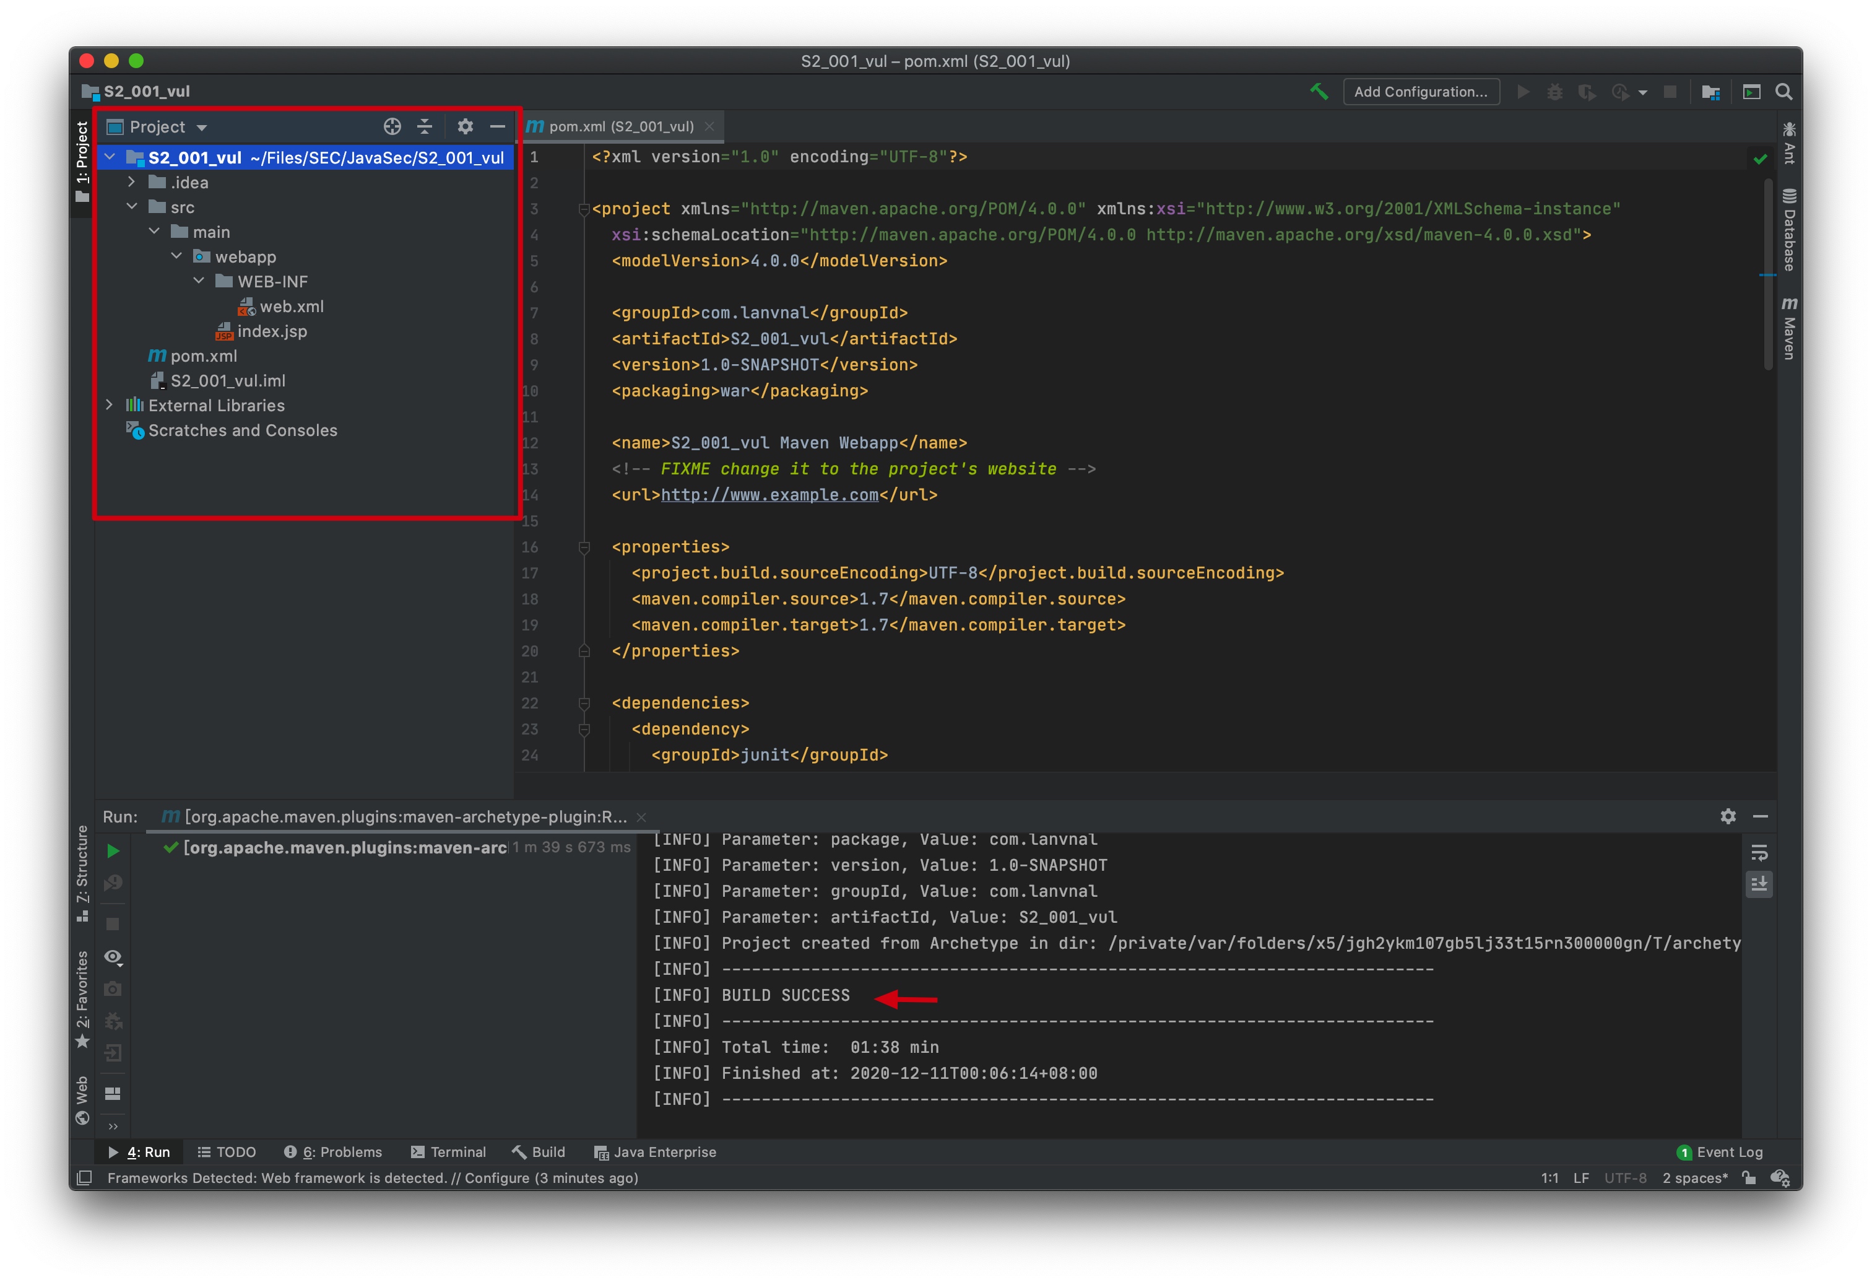
Task: Toggle the Web side tab
Action: click(82, 1099)
